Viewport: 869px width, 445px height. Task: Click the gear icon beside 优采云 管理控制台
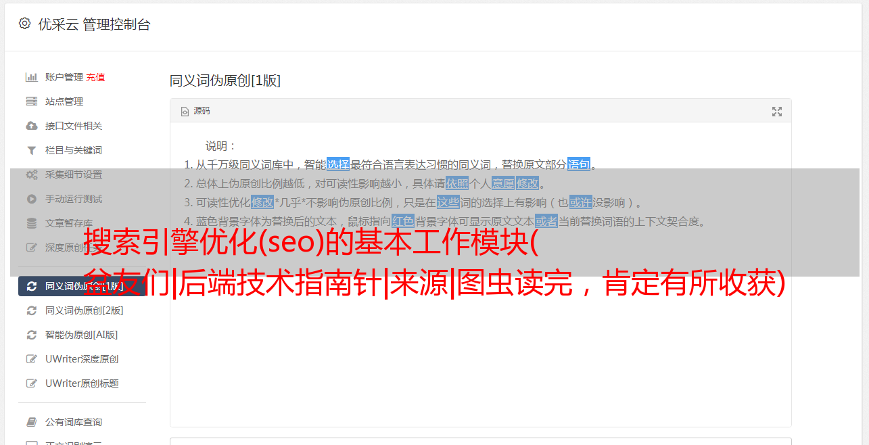(x=24, y=24)
